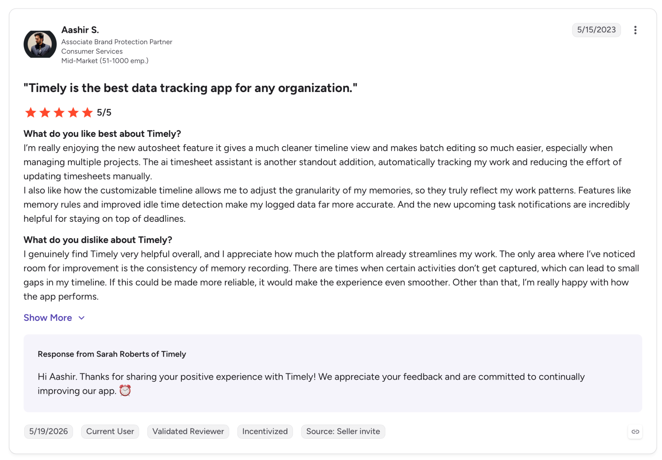Click the third rating star
Image resolution: width=662 pixels, height=460 pixels.
[x=59, y=113]
